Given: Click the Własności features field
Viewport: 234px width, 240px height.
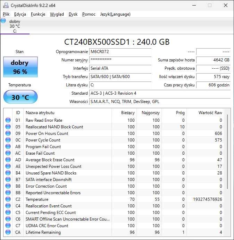Looking at the screenshot, I should (160, 102).
